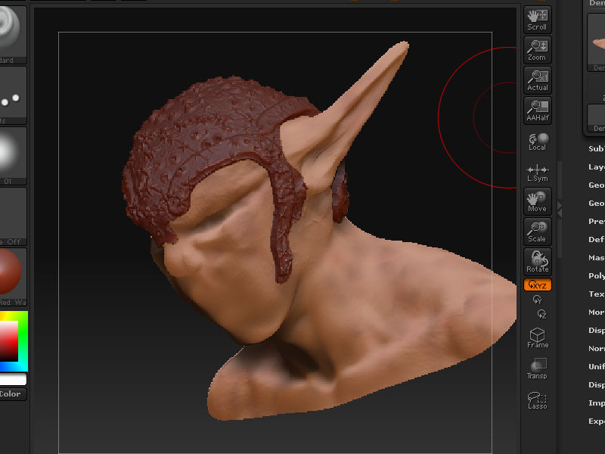Toggle Transp transparency mode
This screenshot has height=454, width=605.
click(537, 368)
